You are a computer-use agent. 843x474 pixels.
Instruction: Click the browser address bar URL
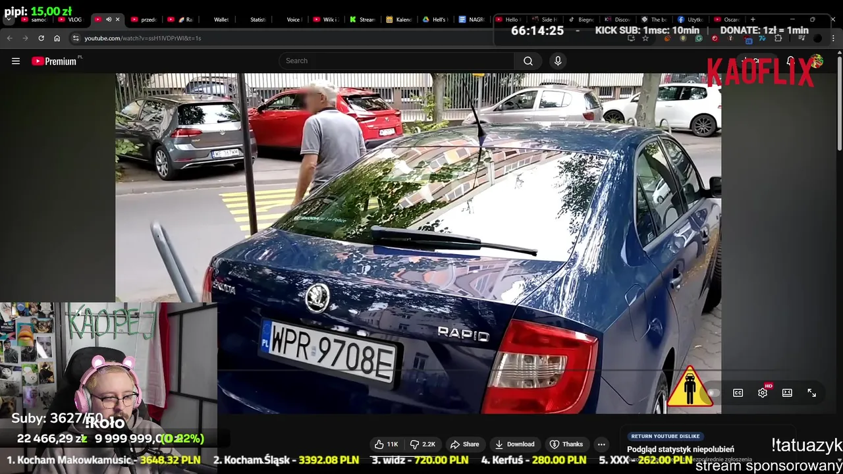[x=143, y=38]
